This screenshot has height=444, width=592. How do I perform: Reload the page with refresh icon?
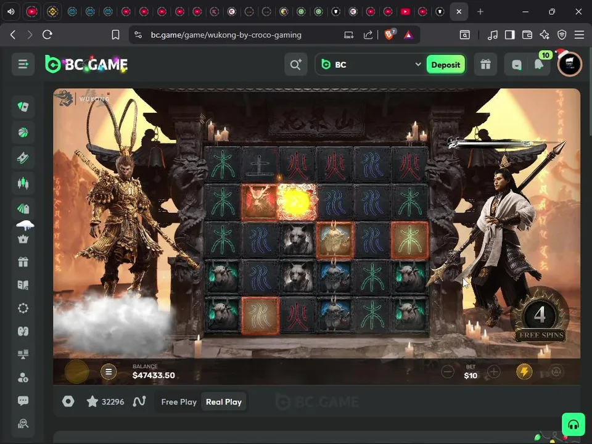coord(47,35)
